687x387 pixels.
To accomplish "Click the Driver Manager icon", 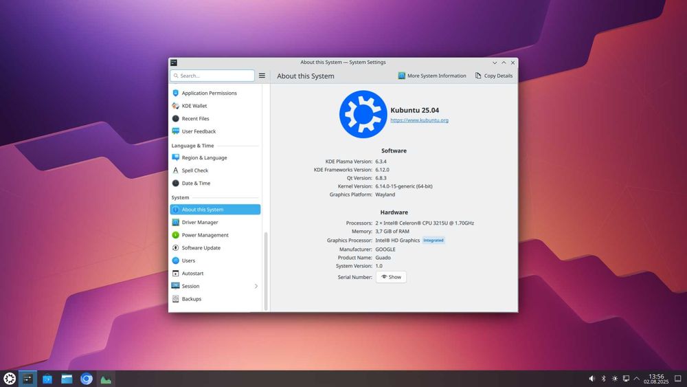I will point(176,222).
